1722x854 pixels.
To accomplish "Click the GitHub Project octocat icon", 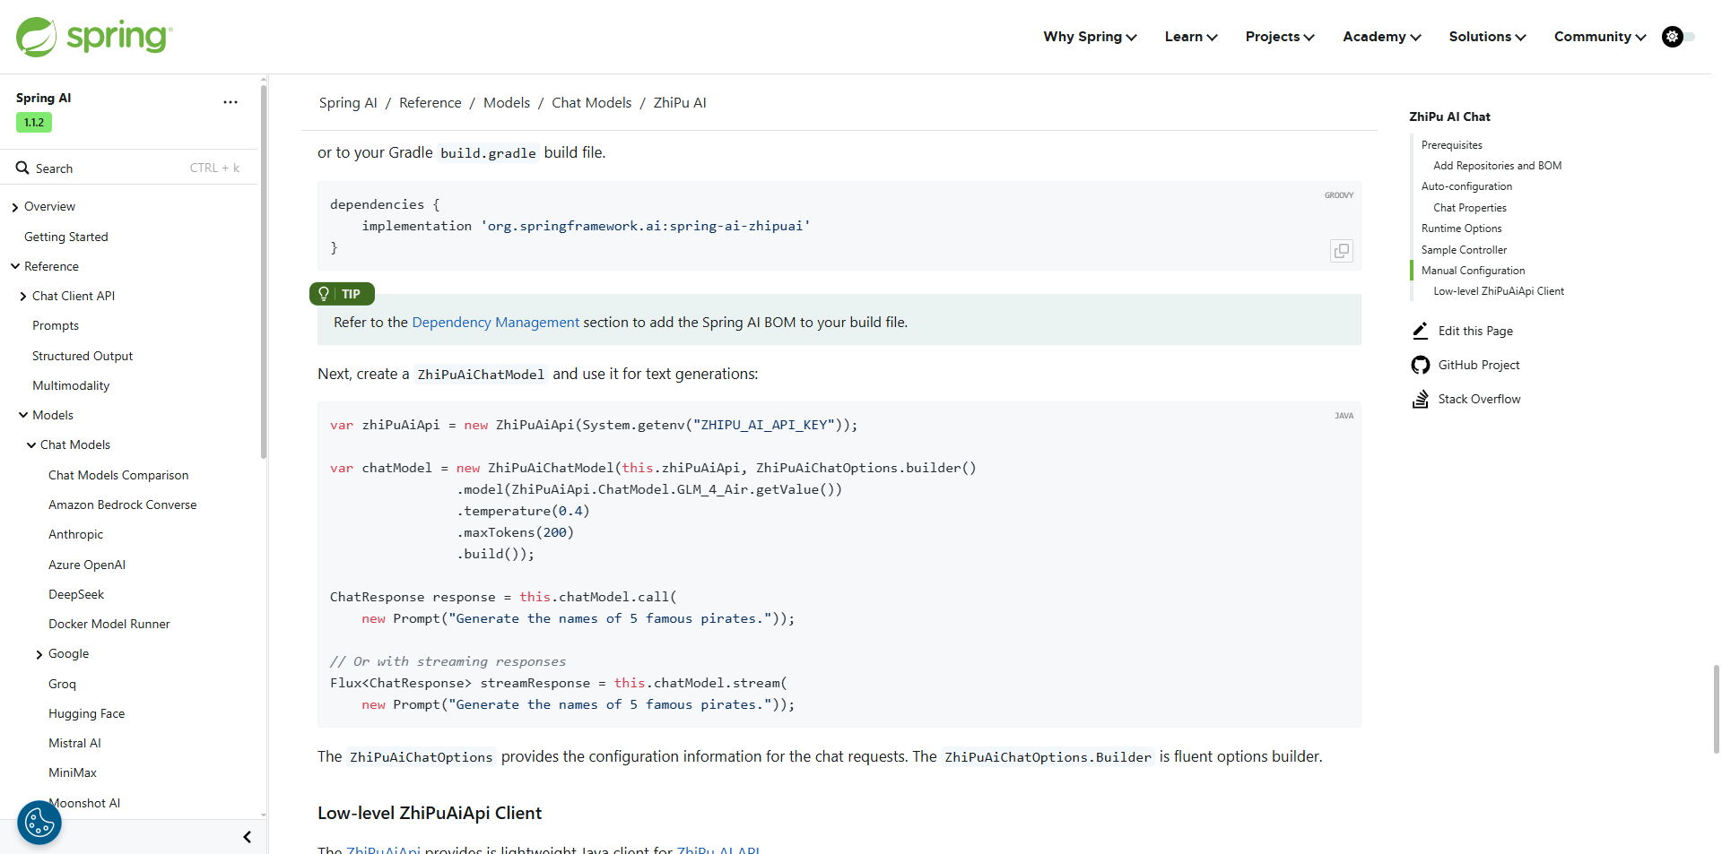I will point(1421,365).
